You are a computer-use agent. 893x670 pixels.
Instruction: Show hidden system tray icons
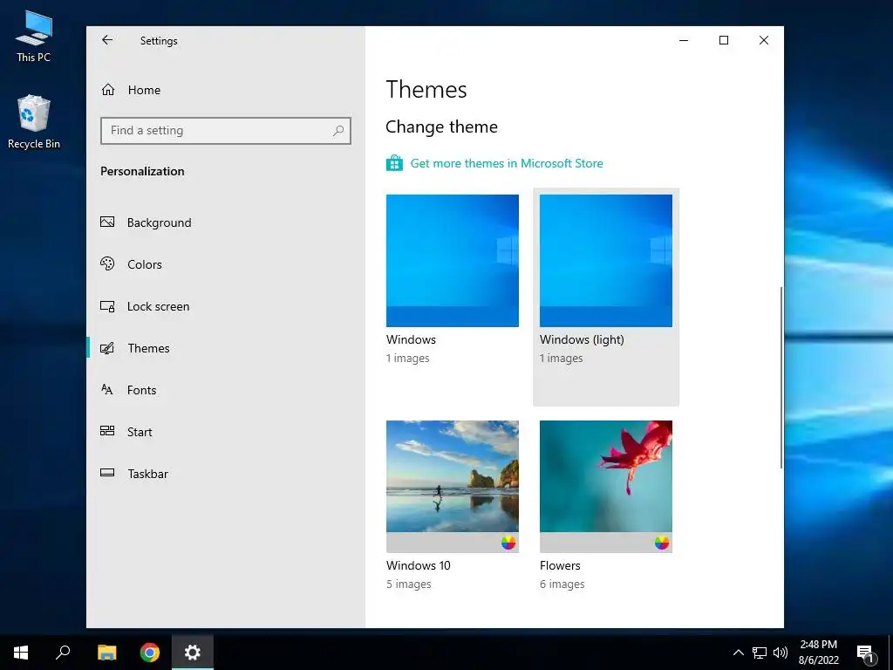pos(738,653)
